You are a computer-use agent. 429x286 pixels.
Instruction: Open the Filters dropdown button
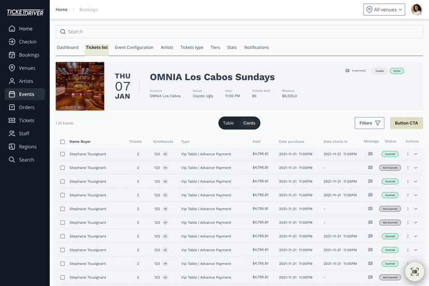369,123
